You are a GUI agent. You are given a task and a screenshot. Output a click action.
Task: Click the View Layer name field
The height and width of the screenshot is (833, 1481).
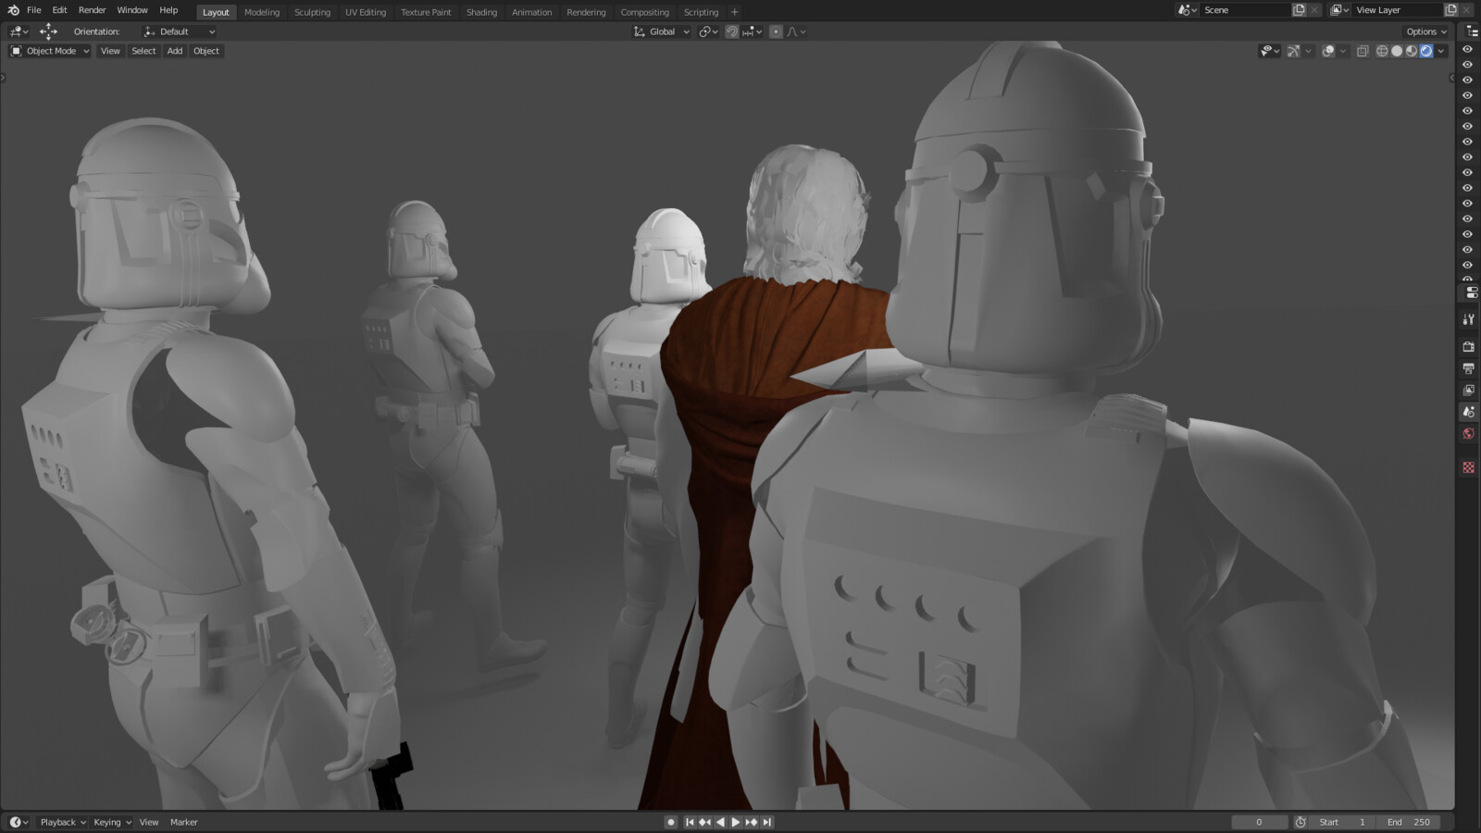1397,10
